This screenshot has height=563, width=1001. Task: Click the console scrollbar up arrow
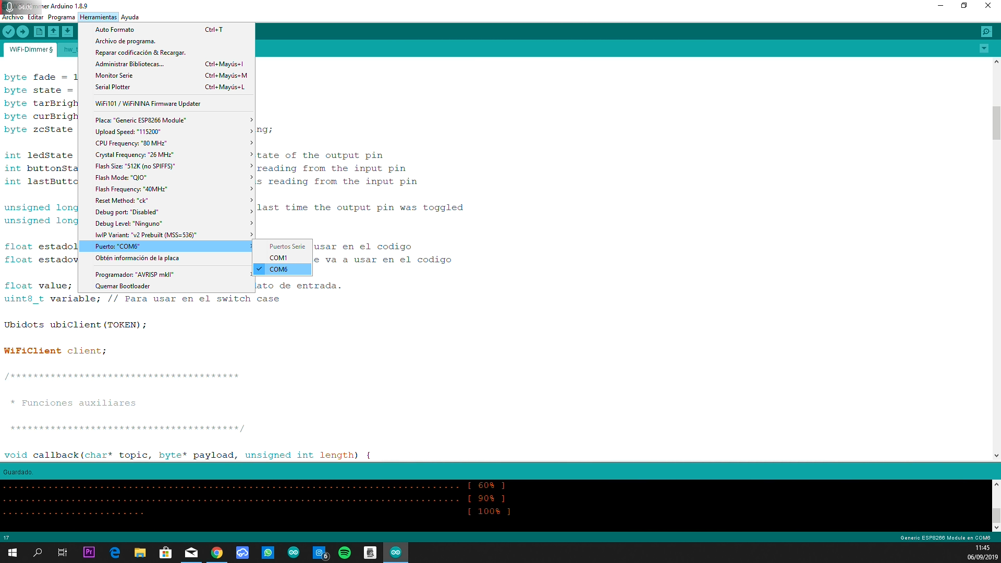click(996, 484)
